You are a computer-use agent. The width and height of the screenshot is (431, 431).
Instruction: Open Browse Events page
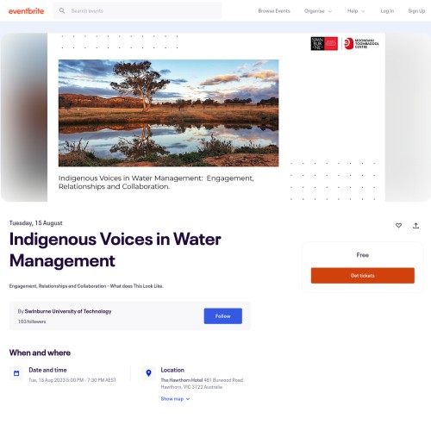[274, 11]
